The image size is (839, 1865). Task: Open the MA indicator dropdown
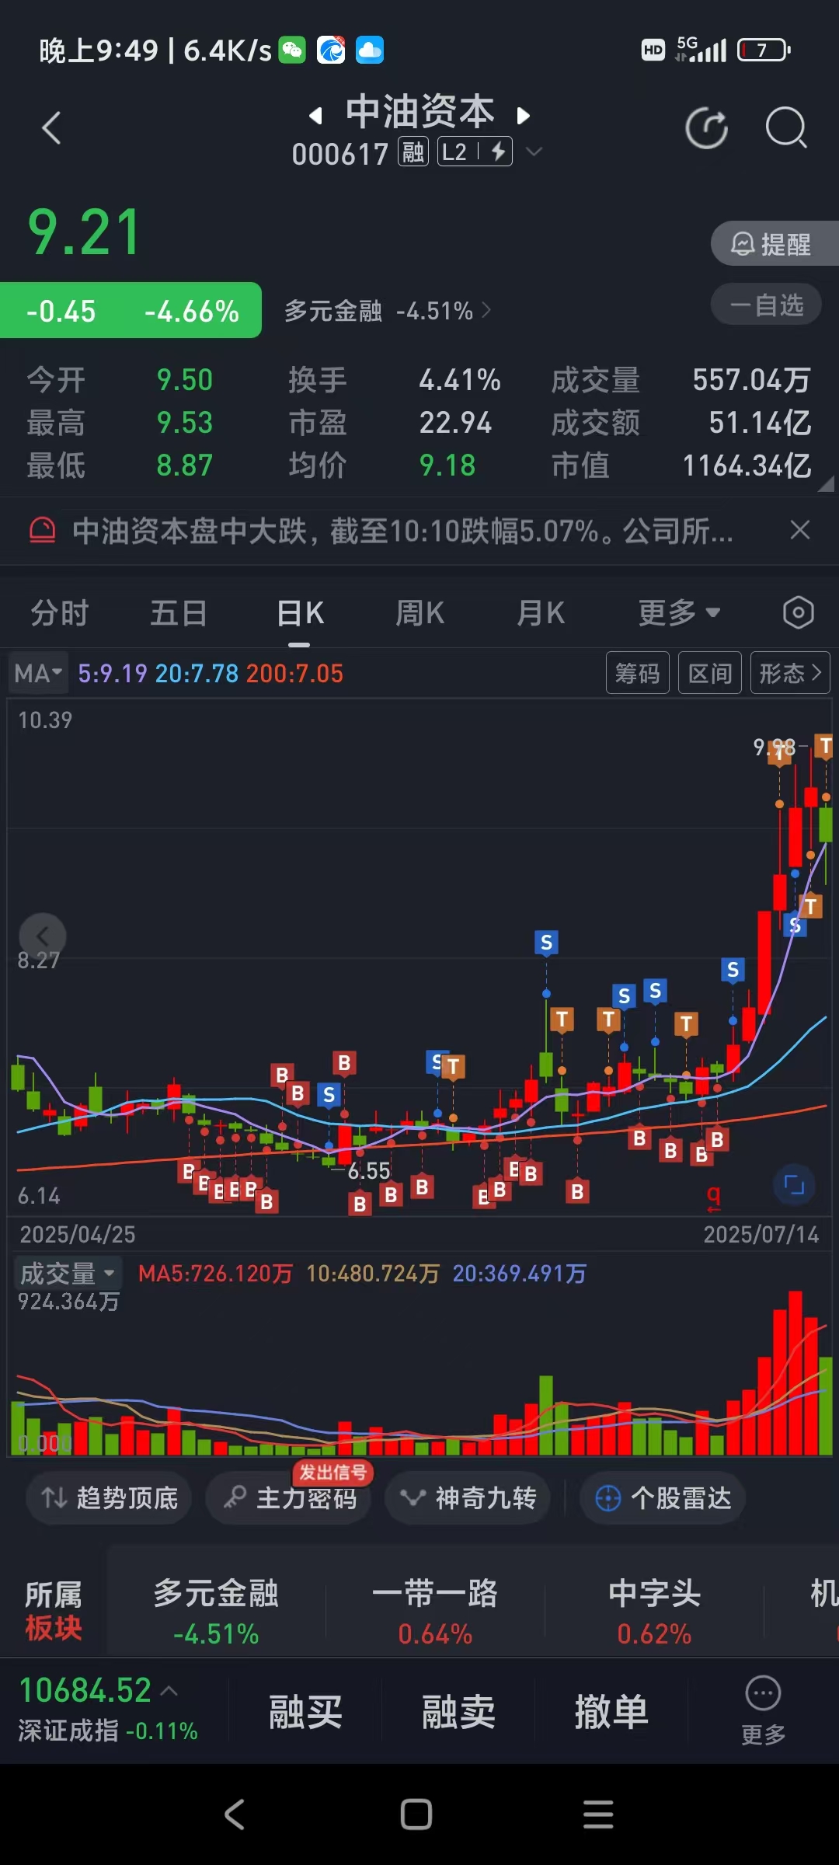point(38,673)
